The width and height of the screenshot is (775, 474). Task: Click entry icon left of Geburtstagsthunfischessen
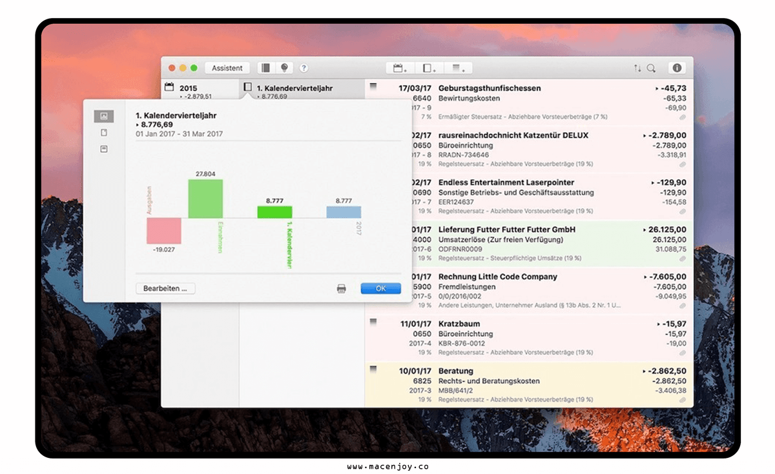click(x=373, y=86)
